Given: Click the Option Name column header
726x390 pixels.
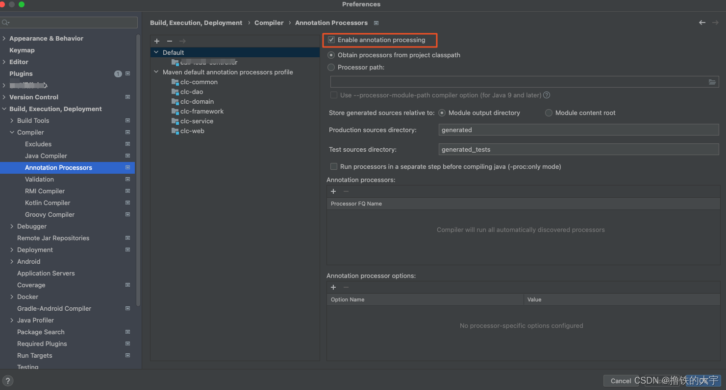Looking at the screenshot, I should click(426, 300).
